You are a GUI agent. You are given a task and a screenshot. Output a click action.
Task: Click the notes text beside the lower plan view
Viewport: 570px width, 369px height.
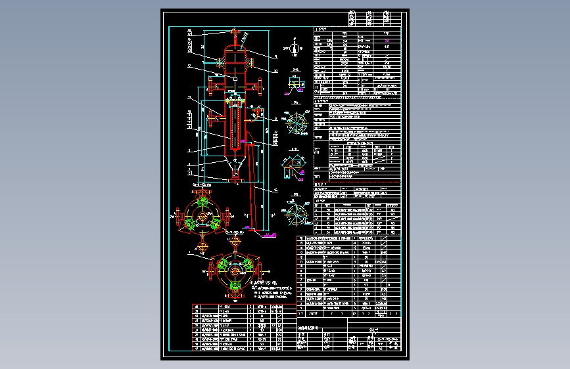pos(272,290)
